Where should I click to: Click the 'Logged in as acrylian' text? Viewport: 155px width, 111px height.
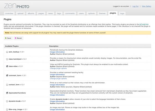121,6
